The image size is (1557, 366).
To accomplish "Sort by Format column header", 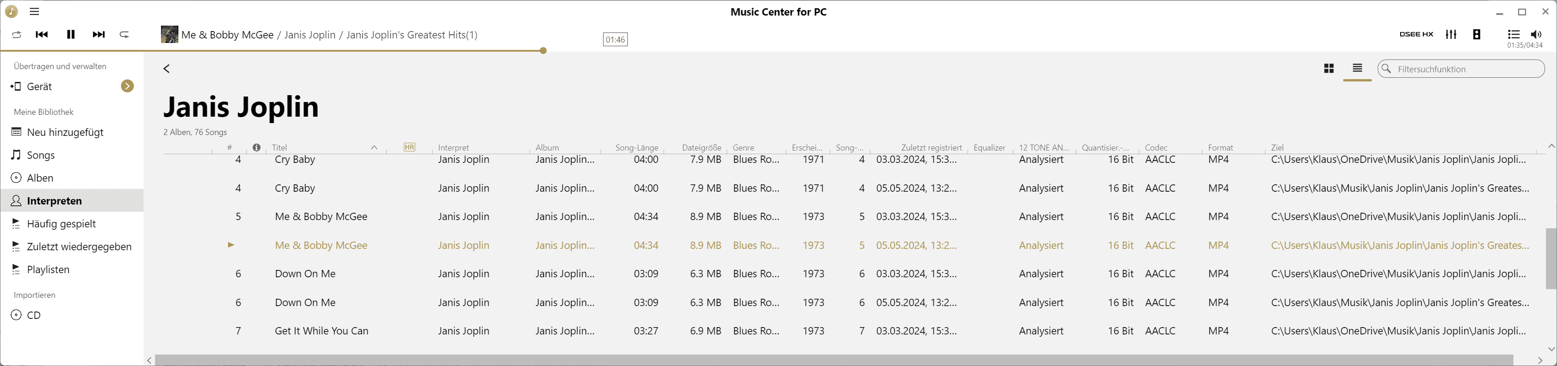I will [1220, 148].
